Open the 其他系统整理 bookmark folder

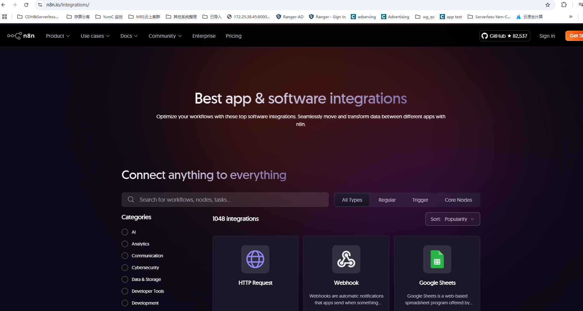181,17
